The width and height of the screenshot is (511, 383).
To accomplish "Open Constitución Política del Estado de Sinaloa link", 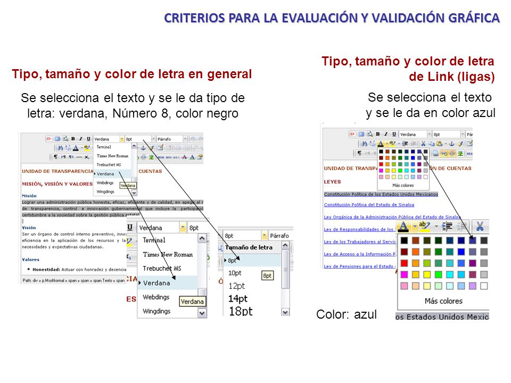I will (x=369, y=205).
